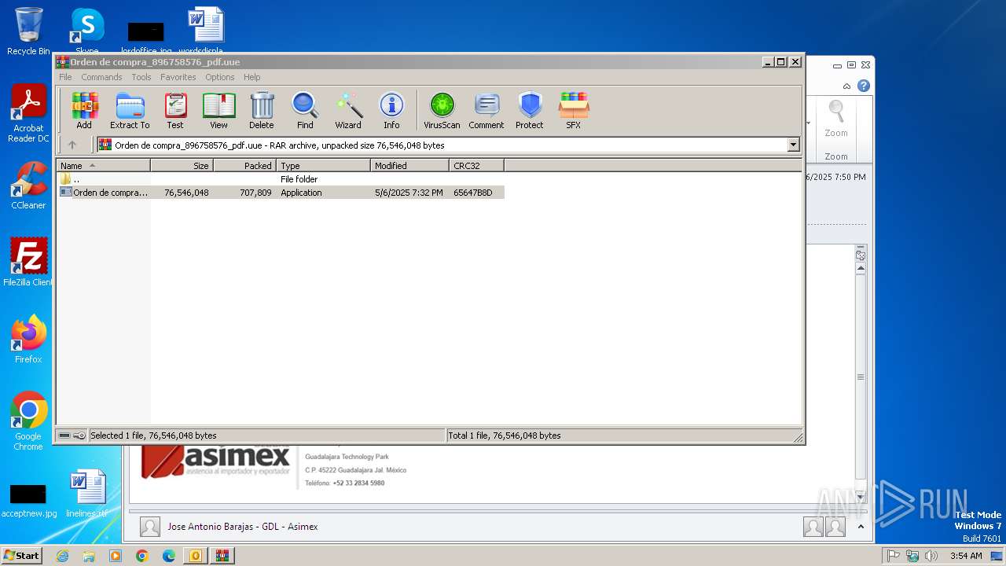Image resolution: width=1006 pixels, height=566 pixels.
Task: Open Help question mark in mail window
Action: [863, 86]
